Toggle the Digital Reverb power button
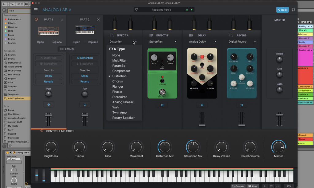 242,105
